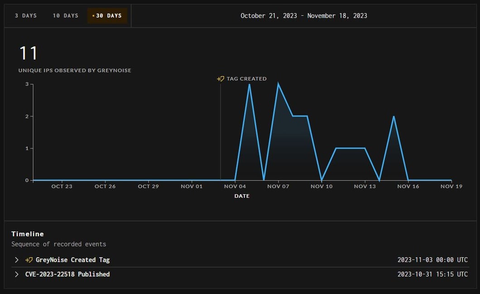Screen dimensions: 480x294
Task: Click the y-axis value 3
Action: click(x=27, y=84)
